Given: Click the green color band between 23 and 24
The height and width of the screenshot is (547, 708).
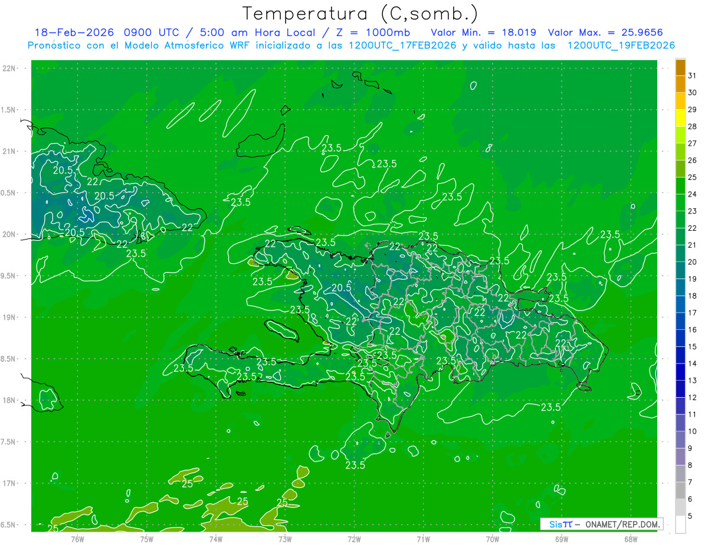Looking at the screenshot, I should coord(680,203).
